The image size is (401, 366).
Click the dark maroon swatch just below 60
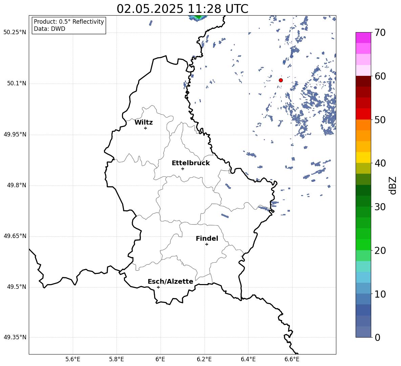tap(363, 81)
